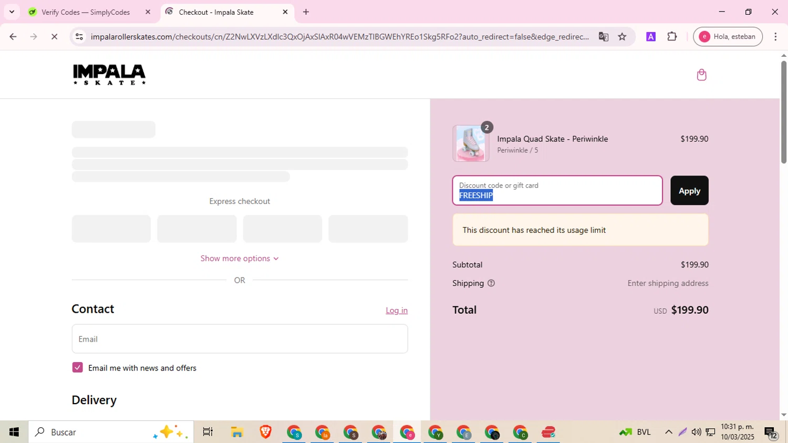788x443 pixels.
Task: Expand Show more options
Action: pyautogui.click(x=240, y=259)
